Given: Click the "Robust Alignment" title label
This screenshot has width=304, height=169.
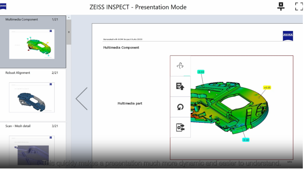Looking at the screenshot, I should coord(18,73).
